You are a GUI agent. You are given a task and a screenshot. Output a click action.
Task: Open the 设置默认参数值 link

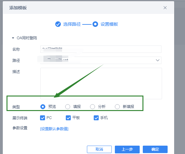click(x=54, y=129)
